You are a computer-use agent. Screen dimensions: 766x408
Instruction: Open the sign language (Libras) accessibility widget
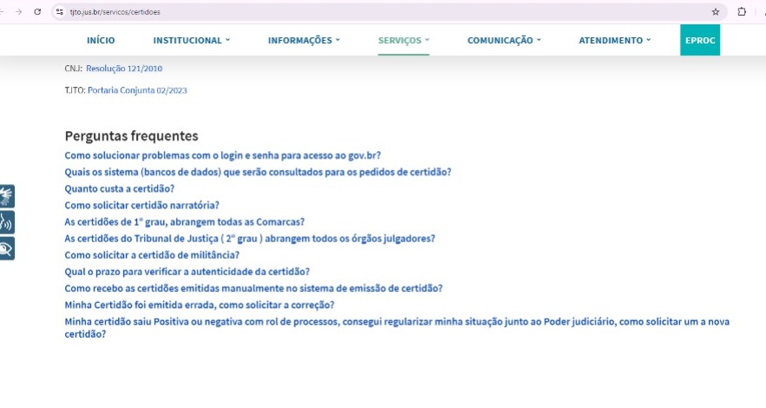[7, 195]
